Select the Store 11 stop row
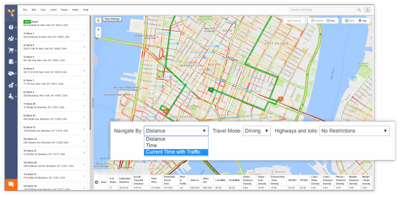Viewport: 400px width, 197px height. pyautogui.click(x=54, y=176)
